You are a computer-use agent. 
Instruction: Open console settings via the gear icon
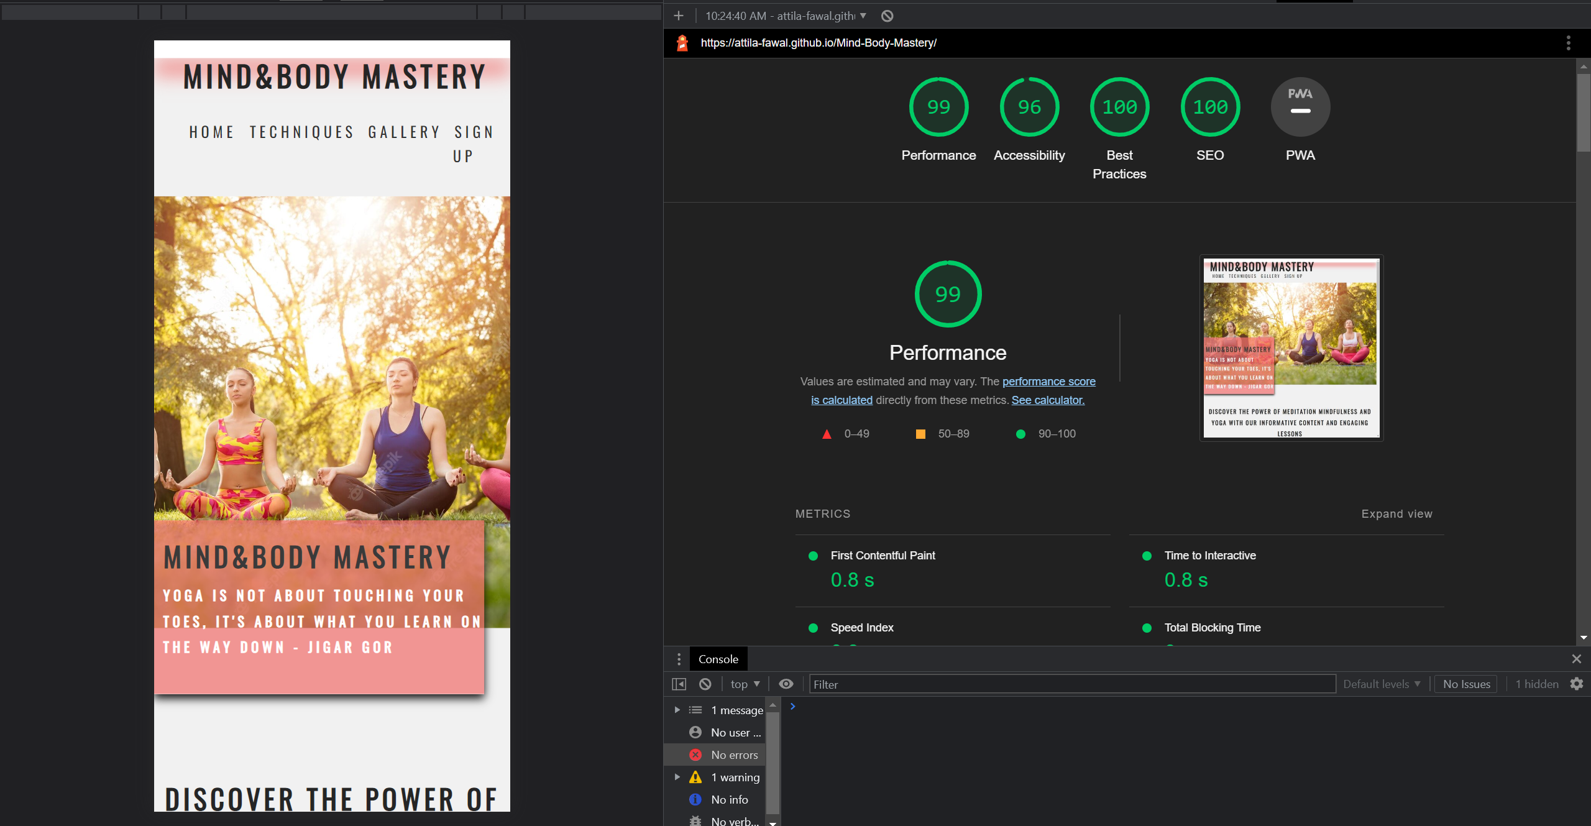1577,684
